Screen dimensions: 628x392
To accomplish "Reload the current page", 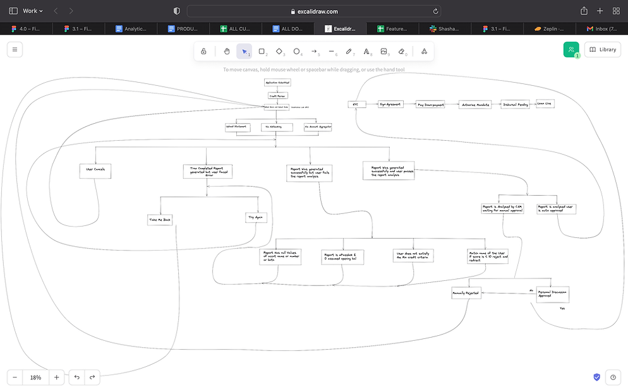I will (x=435, y=11).
